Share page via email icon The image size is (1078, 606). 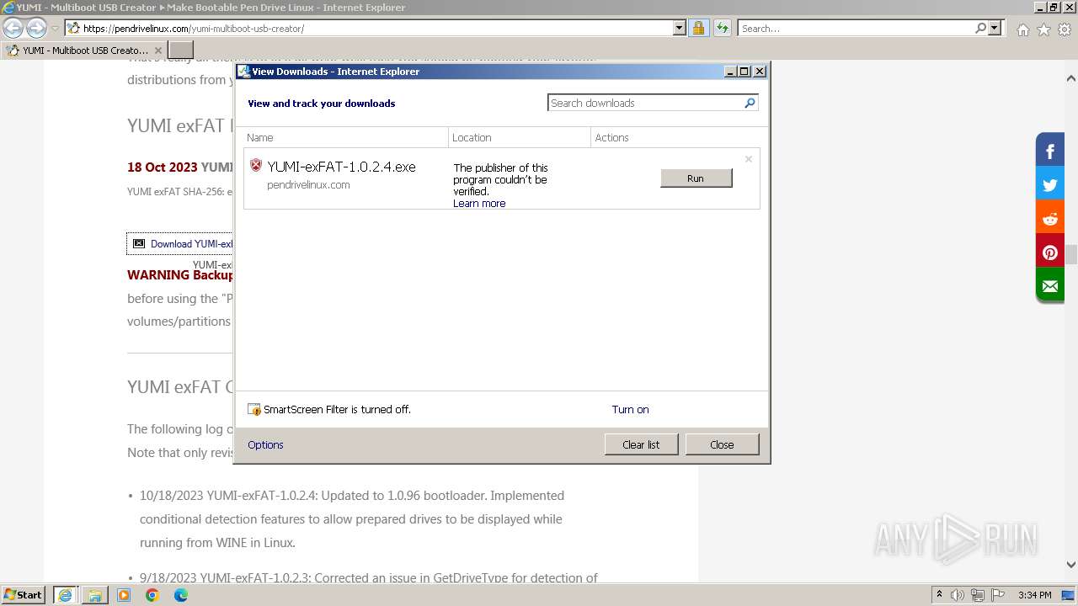[x=1050, y=286]
